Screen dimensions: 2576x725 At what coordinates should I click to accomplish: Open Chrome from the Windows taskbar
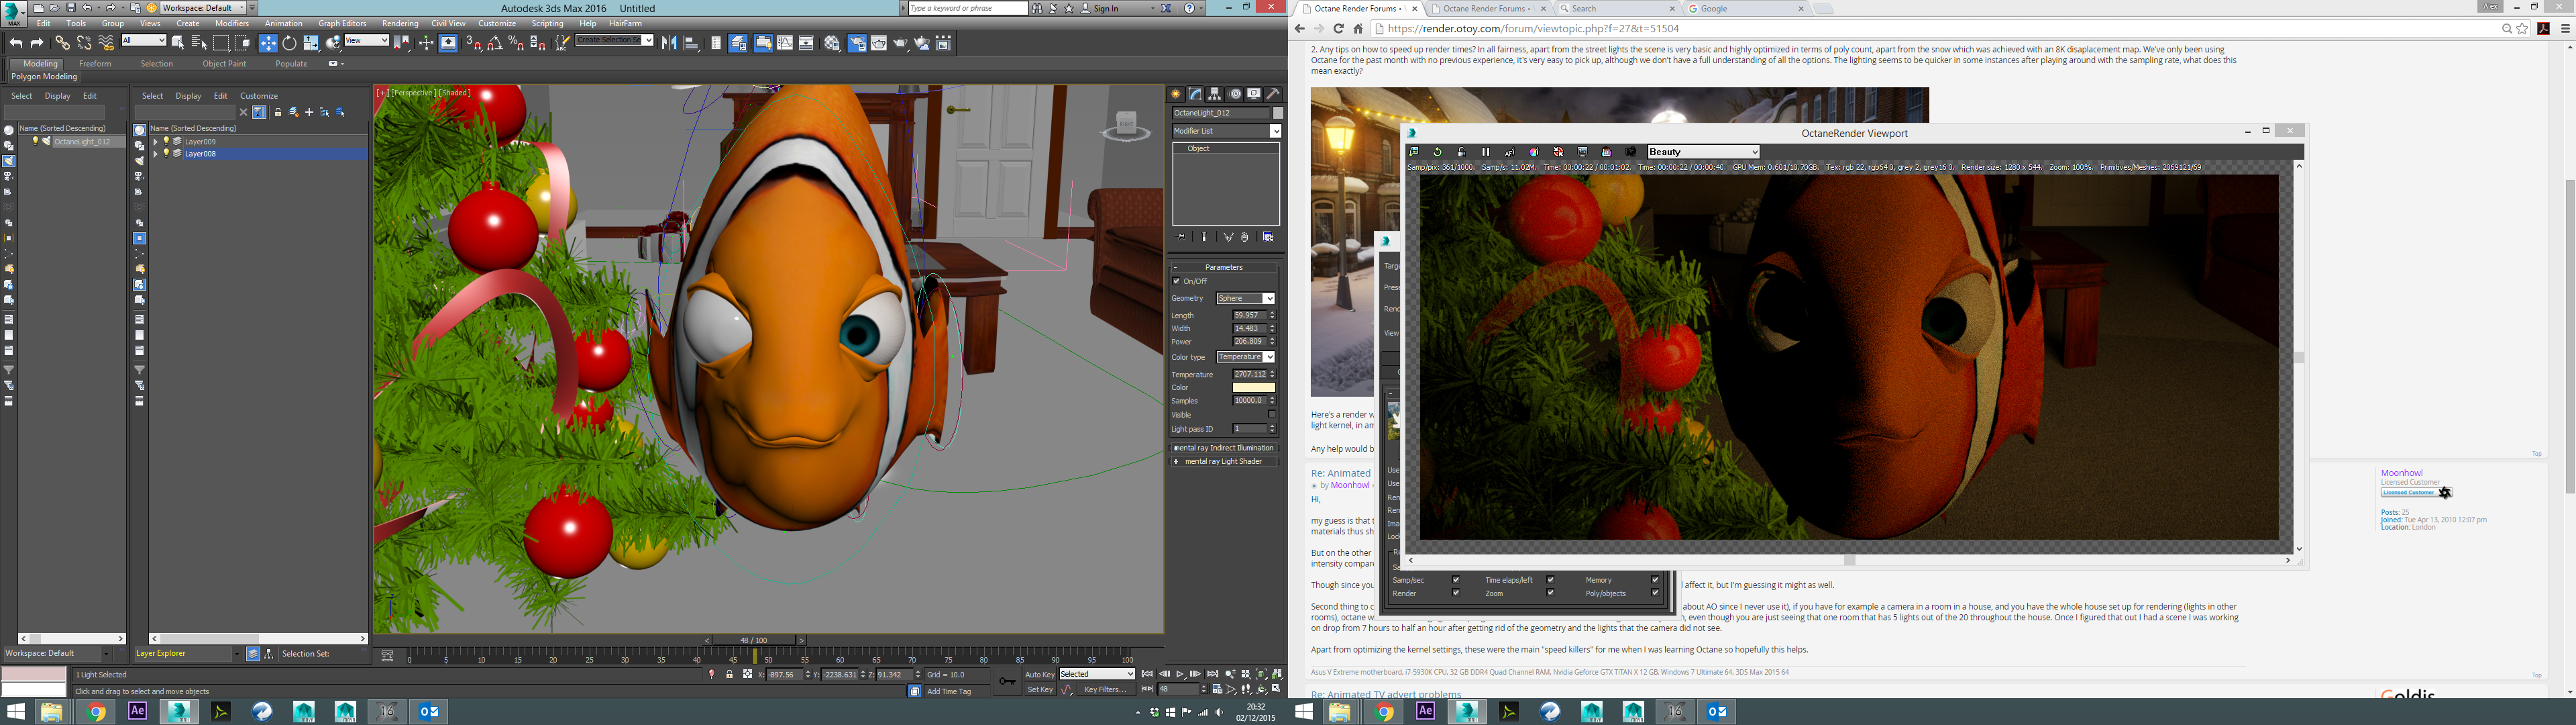coord(96,712)
